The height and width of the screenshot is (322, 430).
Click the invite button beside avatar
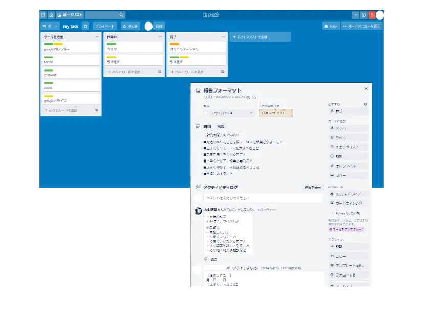tap(159, 26)
